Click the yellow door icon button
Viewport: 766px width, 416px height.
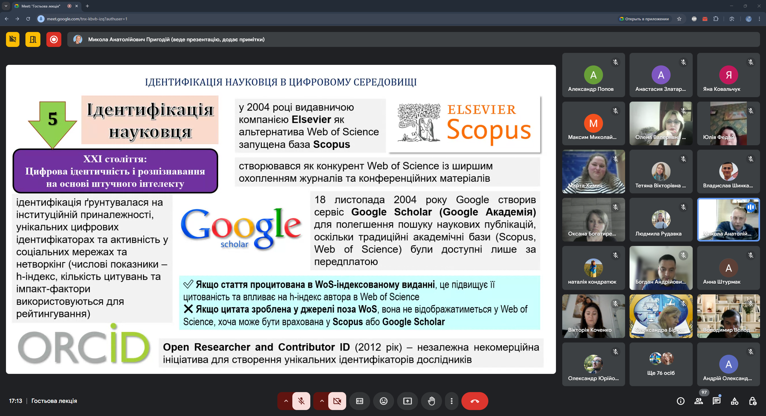pyautogui.click(x=33, y=39)
